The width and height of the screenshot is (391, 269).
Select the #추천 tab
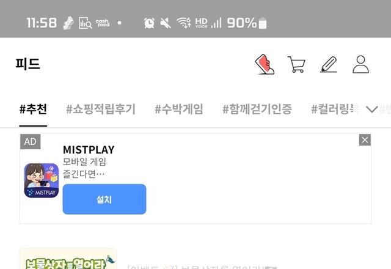pos(33,109)
